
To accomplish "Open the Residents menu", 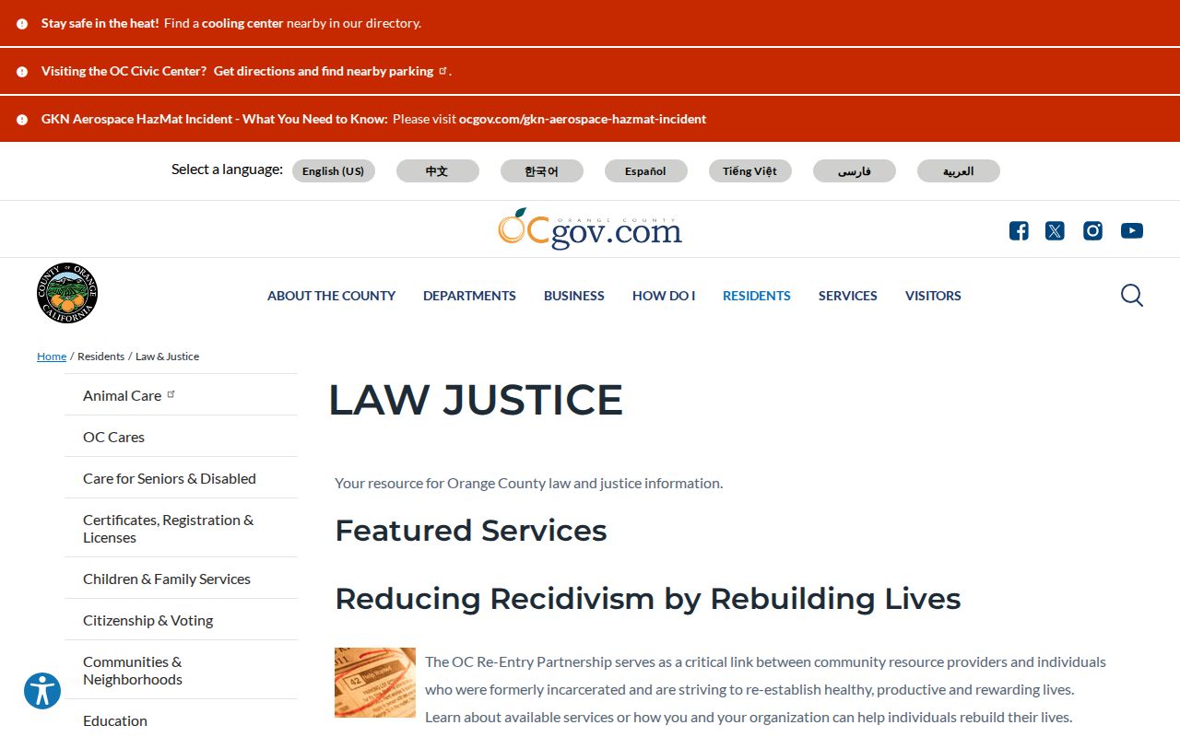I will coord(757,296).
